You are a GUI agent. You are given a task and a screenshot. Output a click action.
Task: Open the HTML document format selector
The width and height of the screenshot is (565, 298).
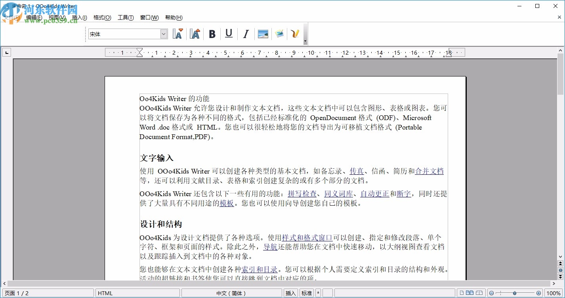(x=137, y=293)
